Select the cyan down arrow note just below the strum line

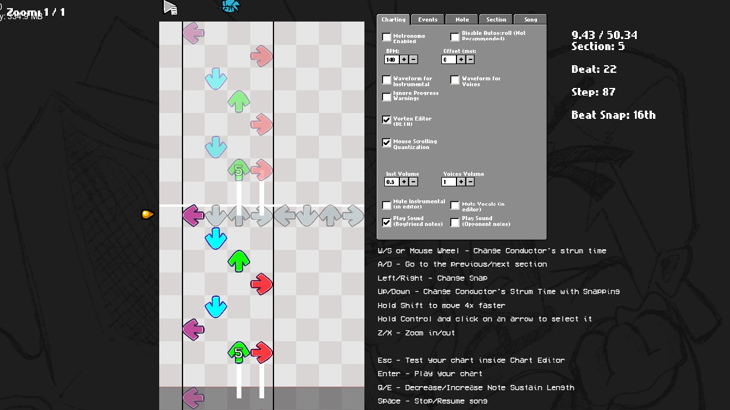click(216, 238)
